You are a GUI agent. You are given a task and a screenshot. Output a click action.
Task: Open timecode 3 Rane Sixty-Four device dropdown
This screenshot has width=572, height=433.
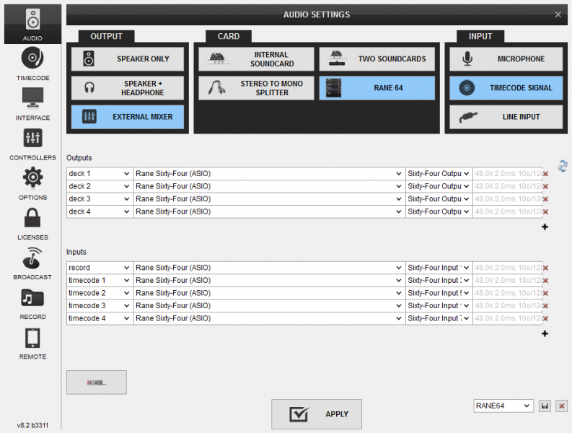point(270,305)
